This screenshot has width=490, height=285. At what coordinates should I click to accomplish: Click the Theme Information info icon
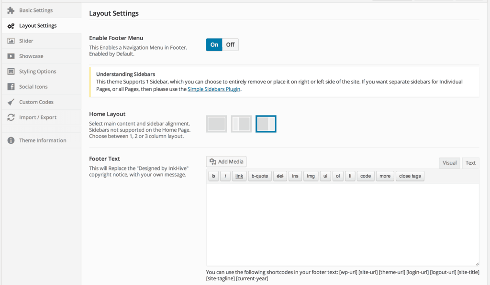11,140
